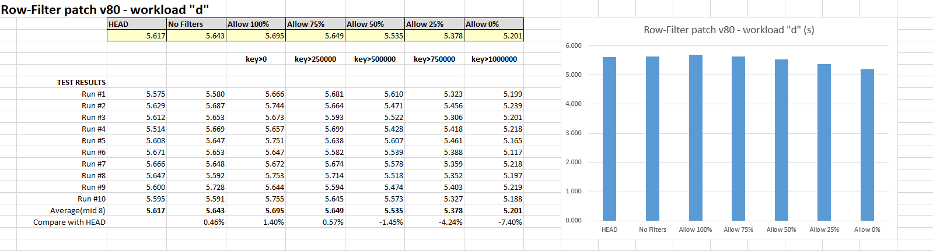Select the "TEST RESULTS" label cell
The image size is (933, 251).
coord(81,82)
